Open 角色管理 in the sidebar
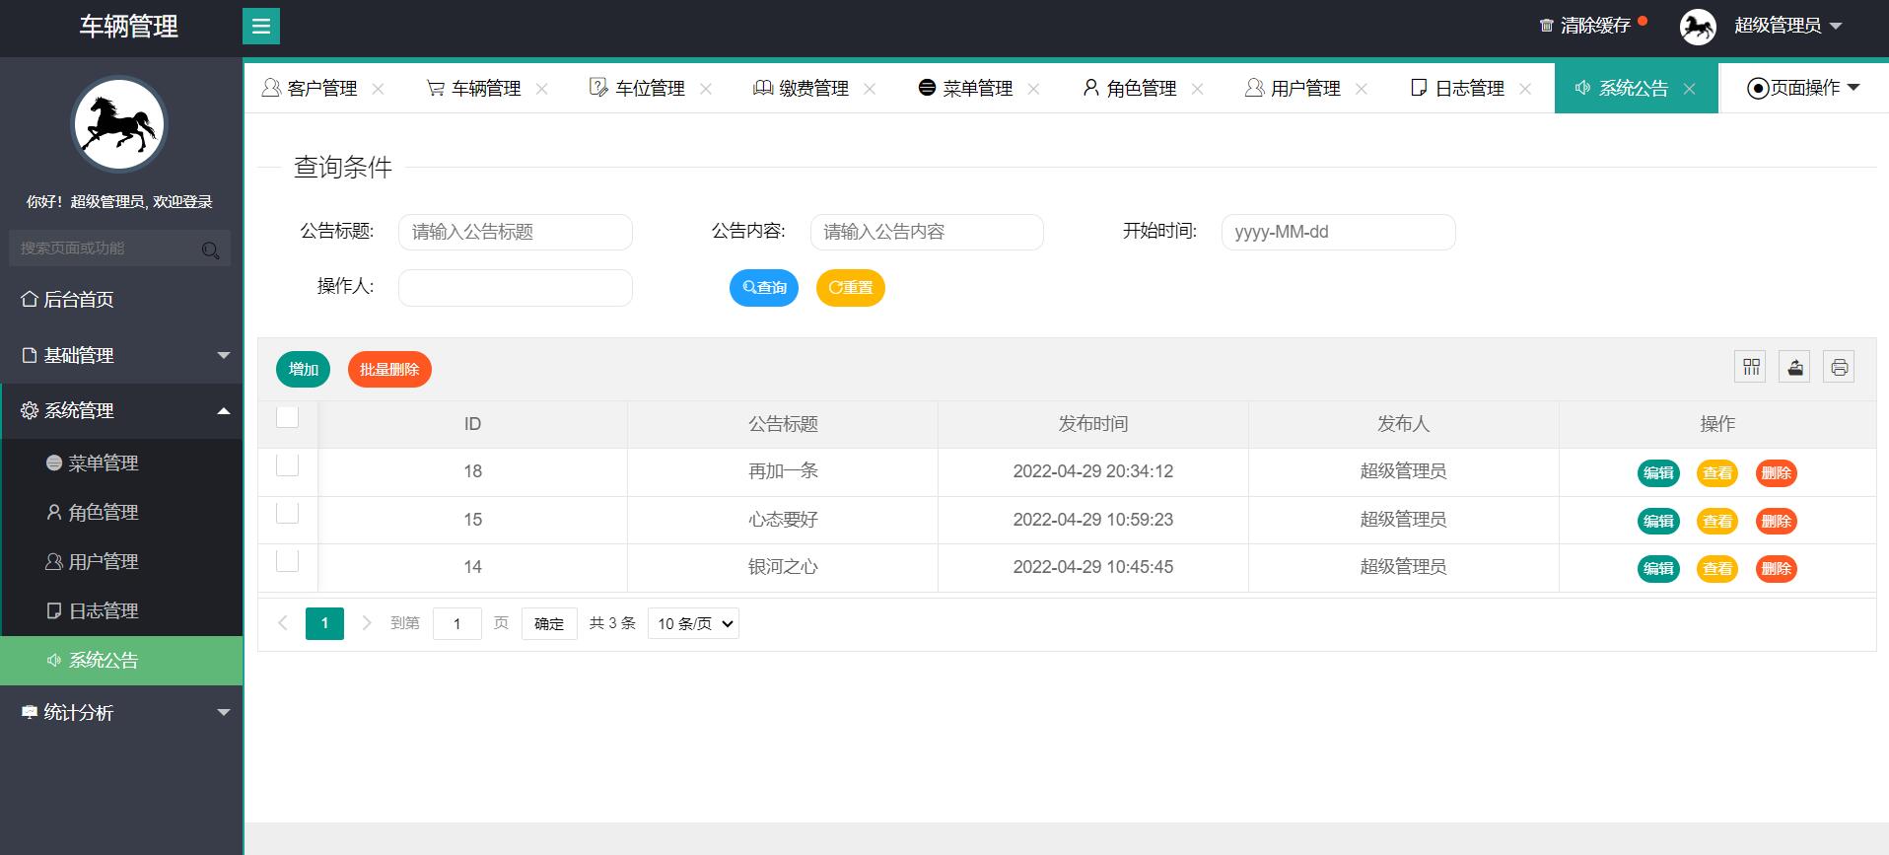Image resolution: width=1889 pixels, height=855 pixels. (x=122, y=513)
